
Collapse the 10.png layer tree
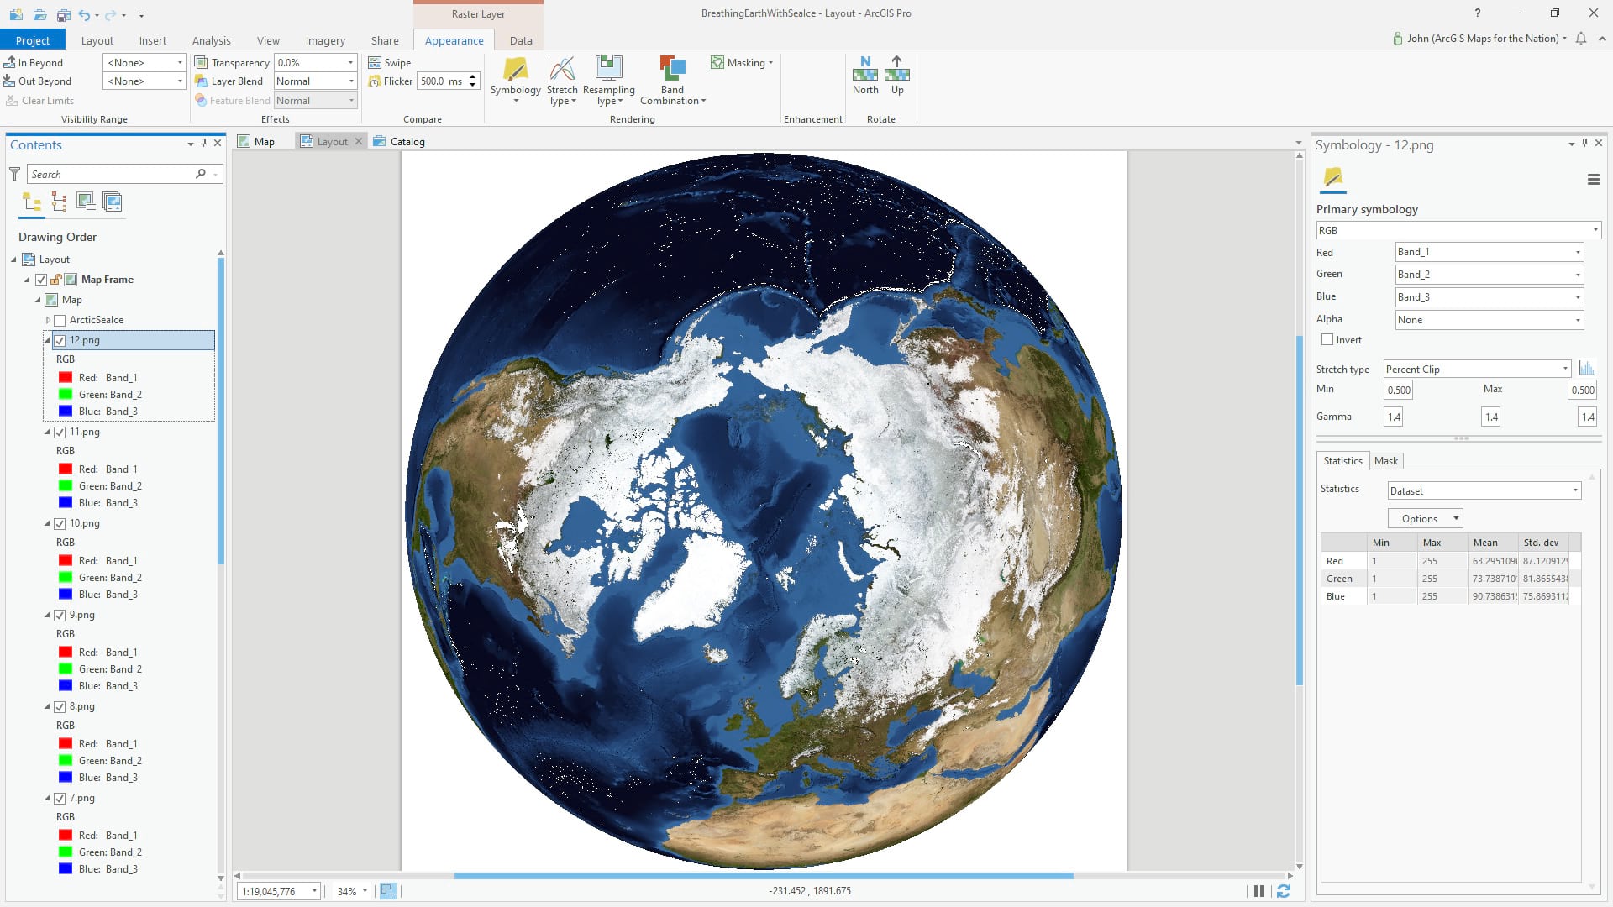point(48,523)
